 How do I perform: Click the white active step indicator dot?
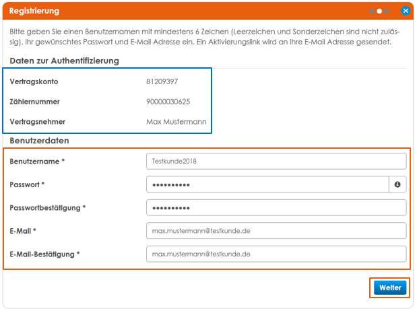(x=379, y=11)
